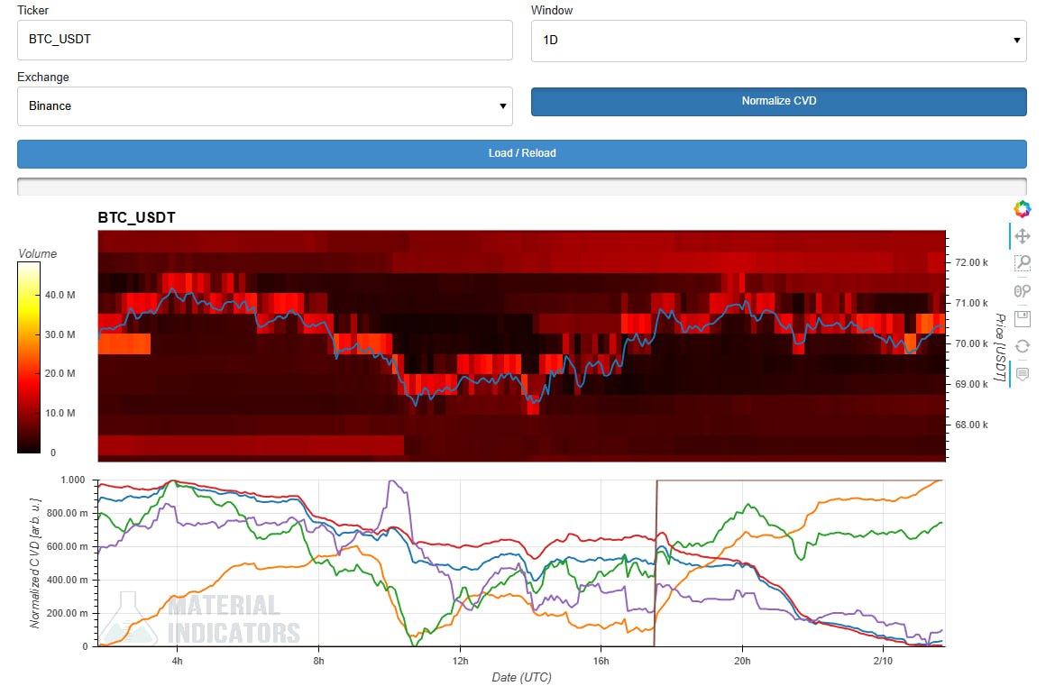Image resolution: width=1055 pixels, height=686 pixels.
Task: Click the Normalized CVD y-axis label
Action: click(34, 562)
